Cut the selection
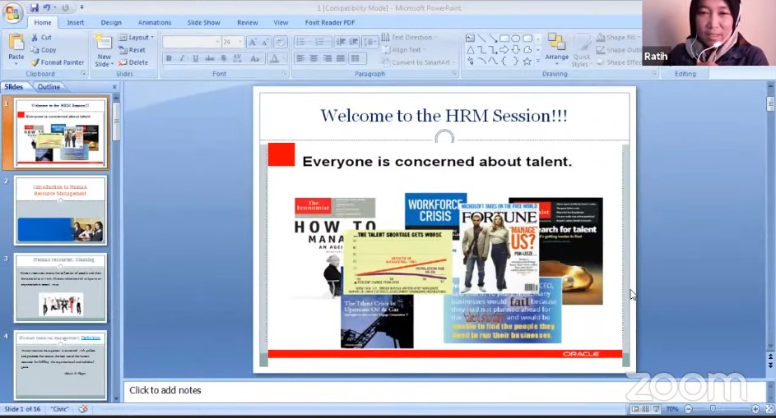Image resolution: width=776 pixels, height=418 pixels. [x=41, y=37]
